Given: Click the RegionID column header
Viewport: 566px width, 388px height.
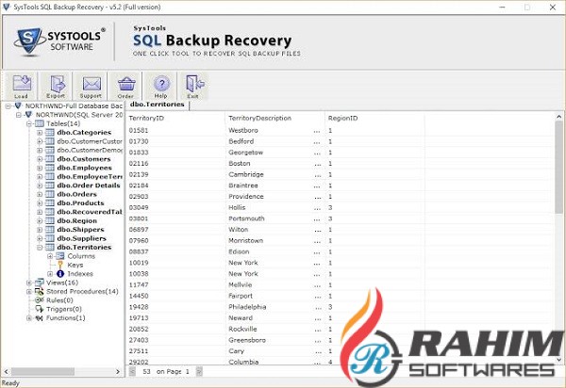Looking at the screenshot, I should coord(375,118).
